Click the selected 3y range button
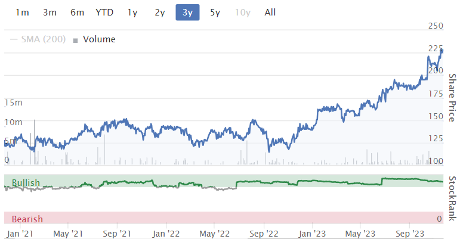This screenshot has width=457, height=239. [187, 13]
